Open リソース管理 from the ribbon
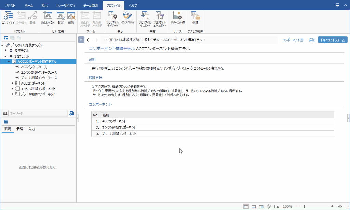The height and width of the screenshot is (210, 350). click(x=178, y=16)
